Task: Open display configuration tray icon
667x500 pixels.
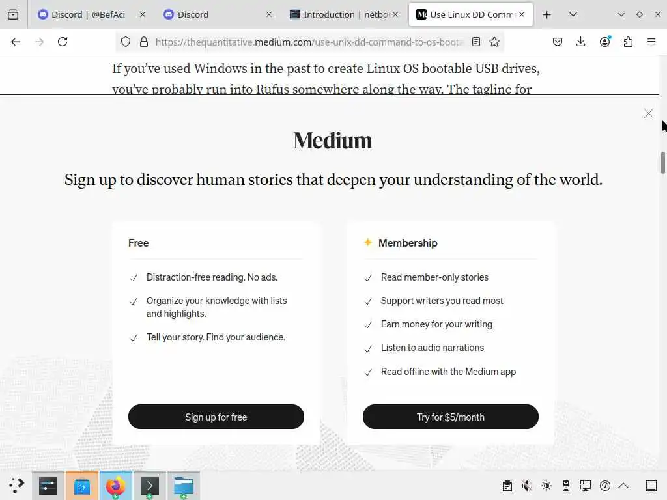Action: click(x=586, y=486)
